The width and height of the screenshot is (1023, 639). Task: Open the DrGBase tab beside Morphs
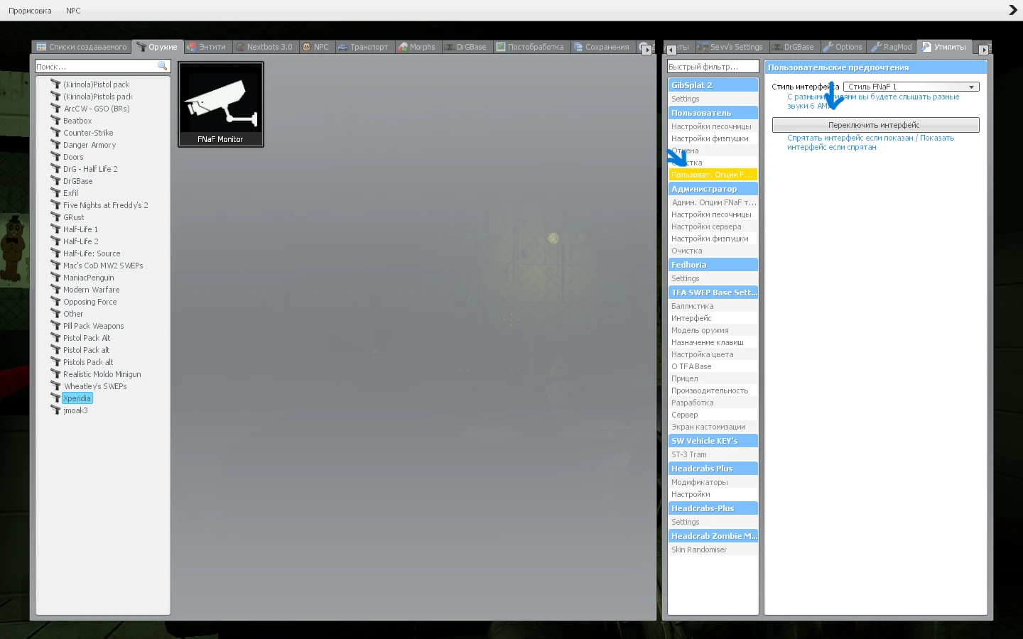(466, 47)
